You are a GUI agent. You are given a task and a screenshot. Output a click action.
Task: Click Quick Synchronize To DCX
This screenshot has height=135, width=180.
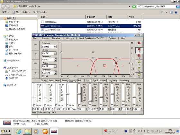click(91, 38)
